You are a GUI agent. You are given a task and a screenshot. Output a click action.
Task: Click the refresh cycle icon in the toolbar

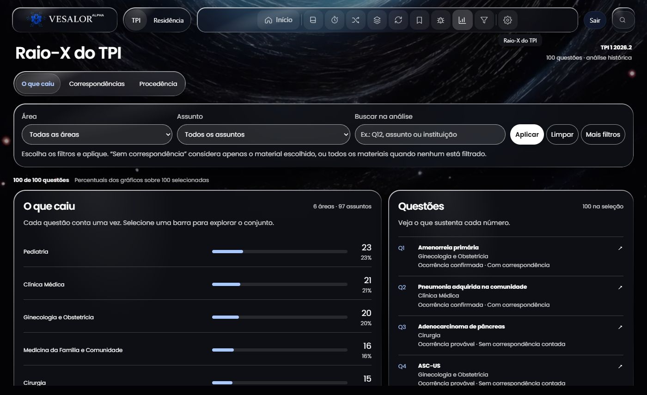398,20
